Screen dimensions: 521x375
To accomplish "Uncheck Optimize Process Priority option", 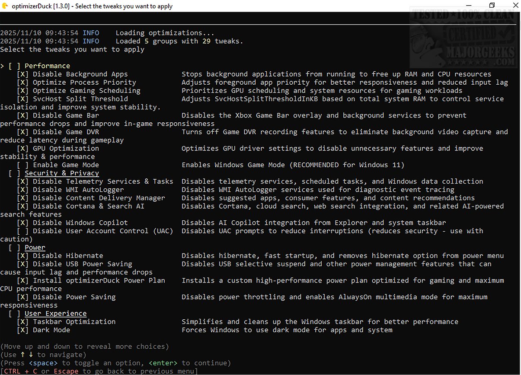I will pos(22,83).
